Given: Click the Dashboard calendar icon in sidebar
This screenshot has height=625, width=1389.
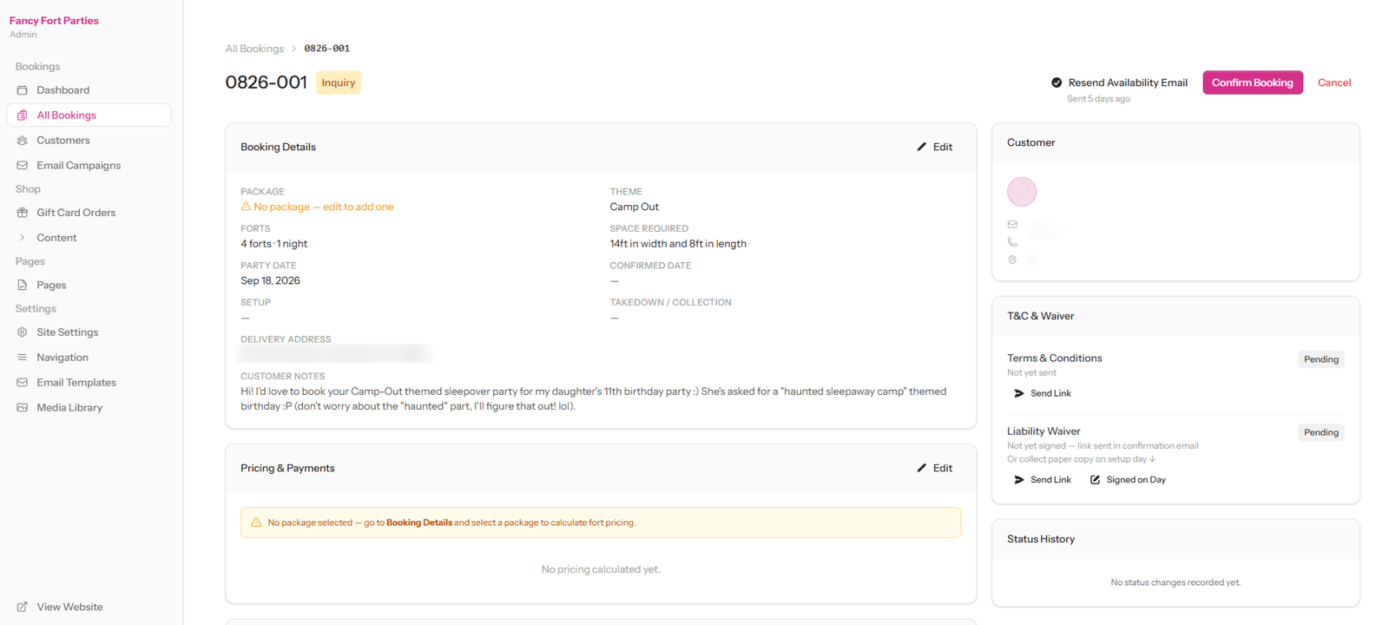Looking at the screenshot, I should [x=23, y=90].
